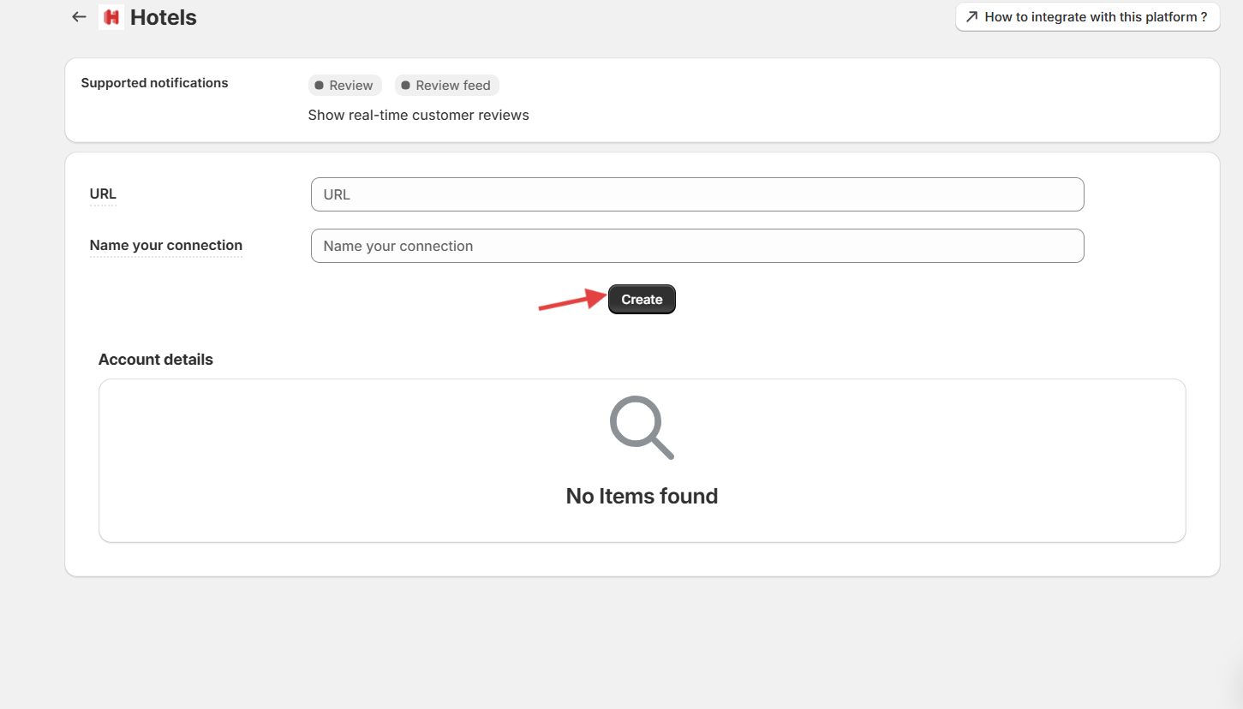Click the Hotels page title
This screenshot has width=1243, height=709.
click(163, 17)
